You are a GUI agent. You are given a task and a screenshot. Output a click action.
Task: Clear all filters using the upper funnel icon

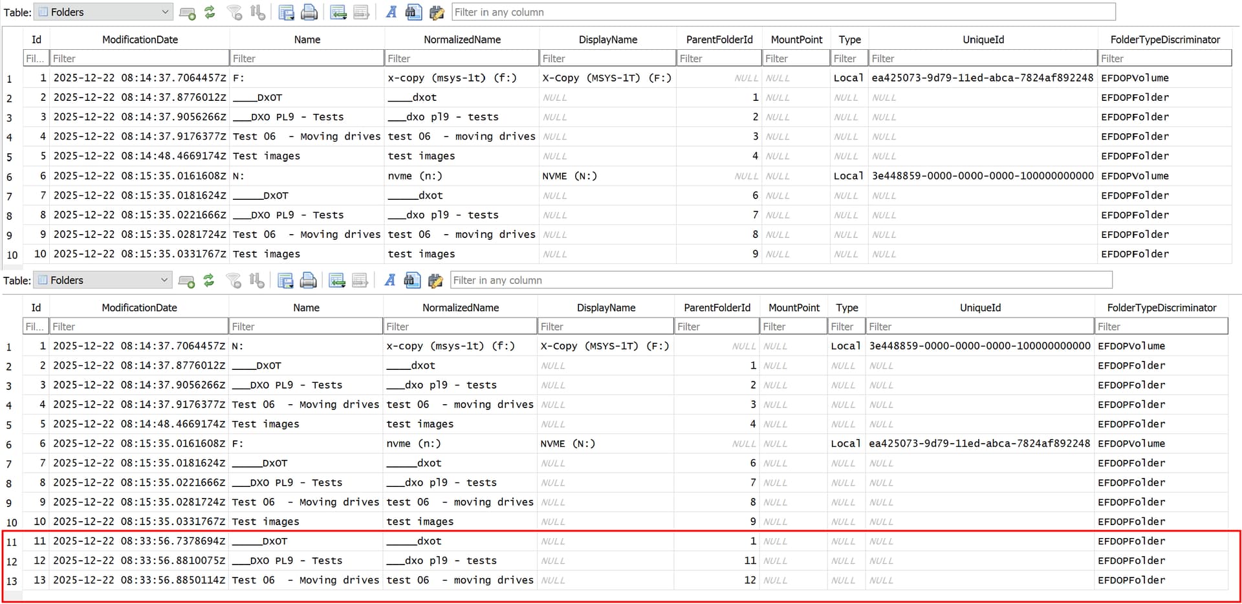pyautogui.click(x=234, y=12)
